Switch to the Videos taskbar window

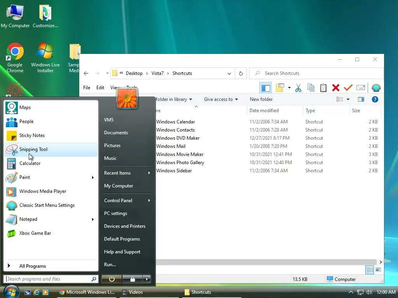(150, 292)
